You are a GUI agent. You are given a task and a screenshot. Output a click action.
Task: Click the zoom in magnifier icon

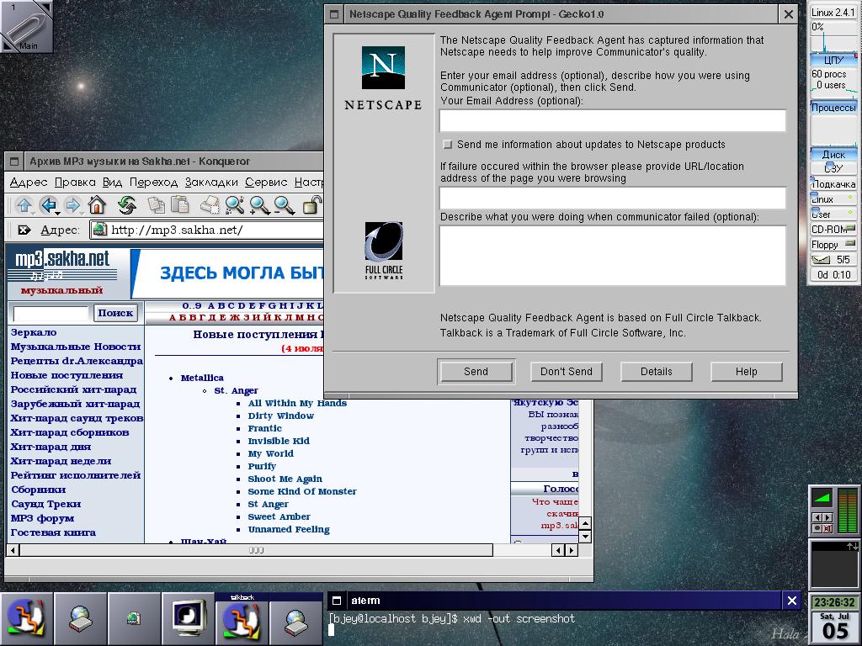click(259, 204)
